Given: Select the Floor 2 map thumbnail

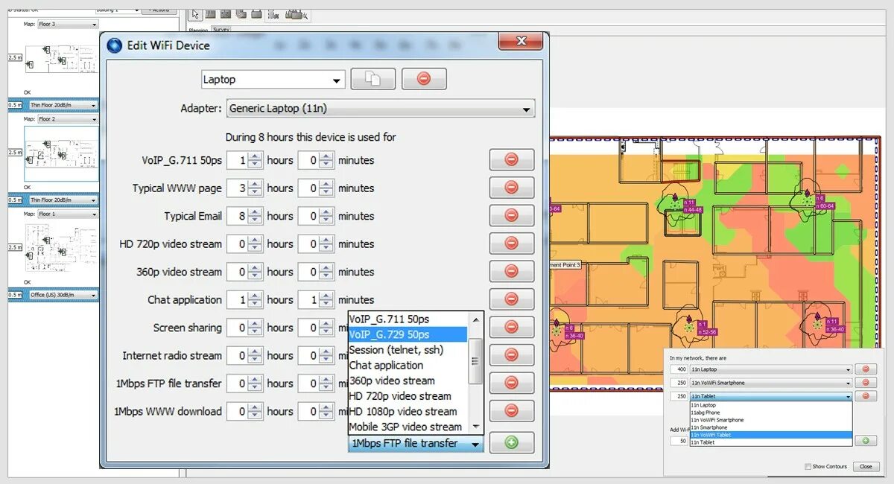Looking at the screenshot, I should point(61,153).
